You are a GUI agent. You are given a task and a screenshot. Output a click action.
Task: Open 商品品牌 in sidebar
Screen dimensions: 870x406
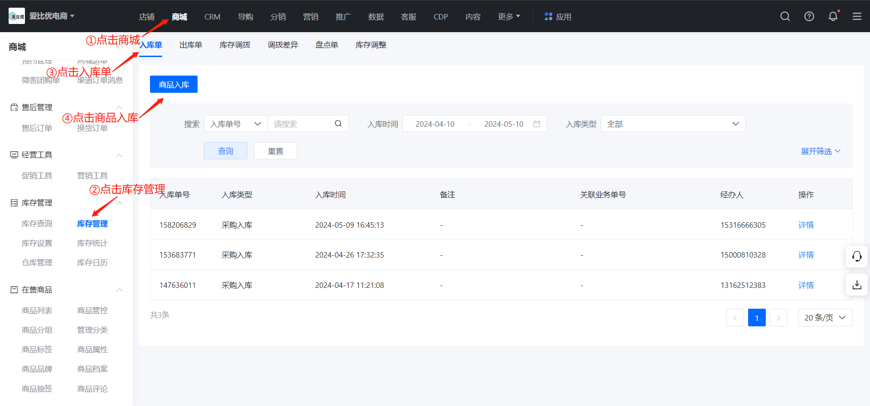pyautogui.click(x=37, y=369)
